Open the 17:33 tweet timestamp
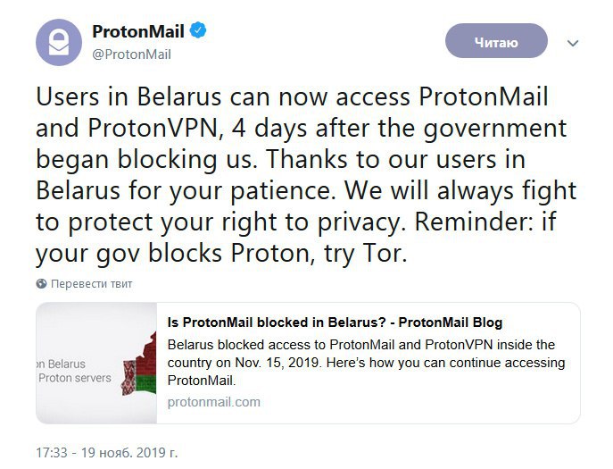613x469 pixels. [x=52, y=452]
